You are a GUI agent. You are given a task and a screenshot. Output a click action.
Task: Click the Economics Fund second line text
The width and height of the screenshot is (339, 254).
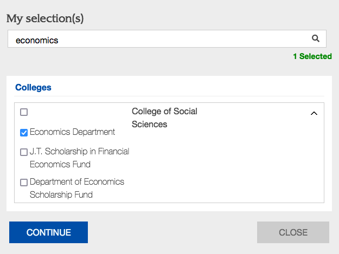coord(60,165)
